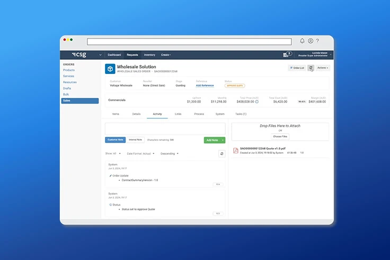
Task: Select the Activity tab
Action: click(x=157, y=114)
